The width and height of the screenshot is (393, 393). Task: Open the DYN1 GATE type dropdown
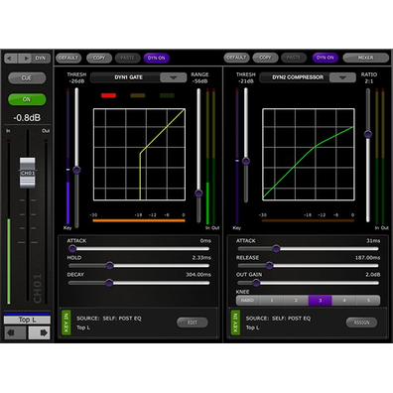[173, 77]
